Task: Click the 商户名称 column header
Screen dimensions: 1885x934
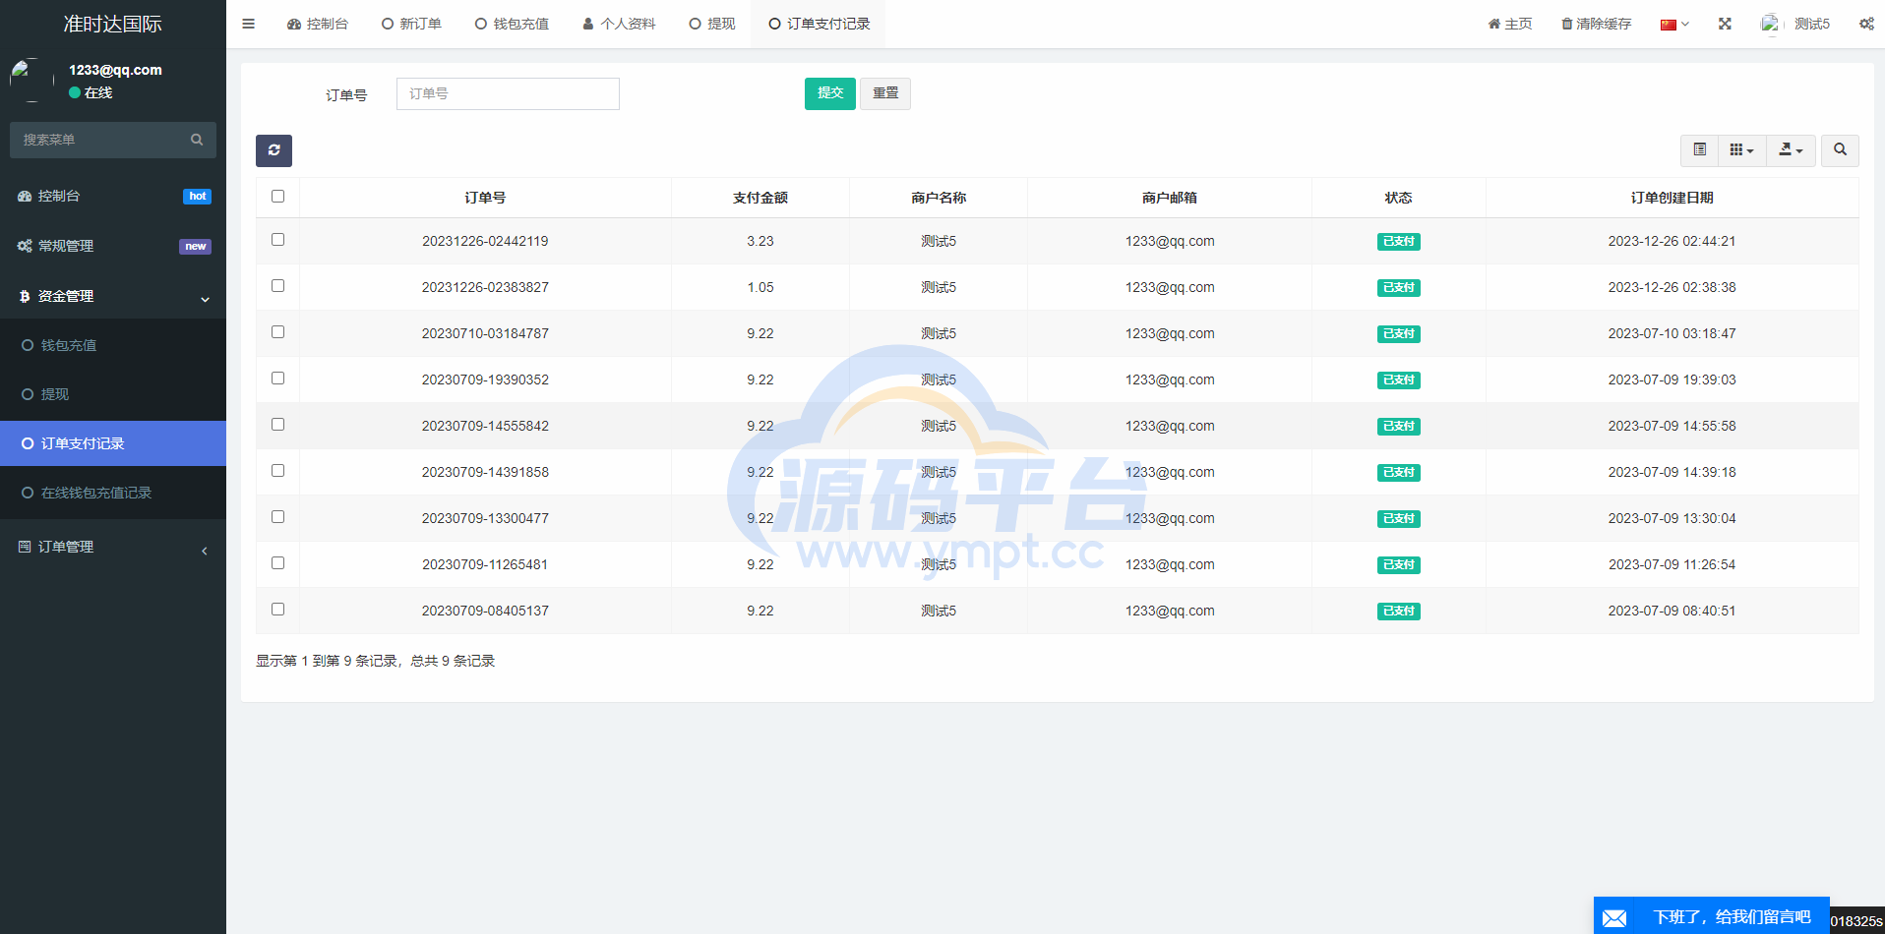Action: coord(939,198)
